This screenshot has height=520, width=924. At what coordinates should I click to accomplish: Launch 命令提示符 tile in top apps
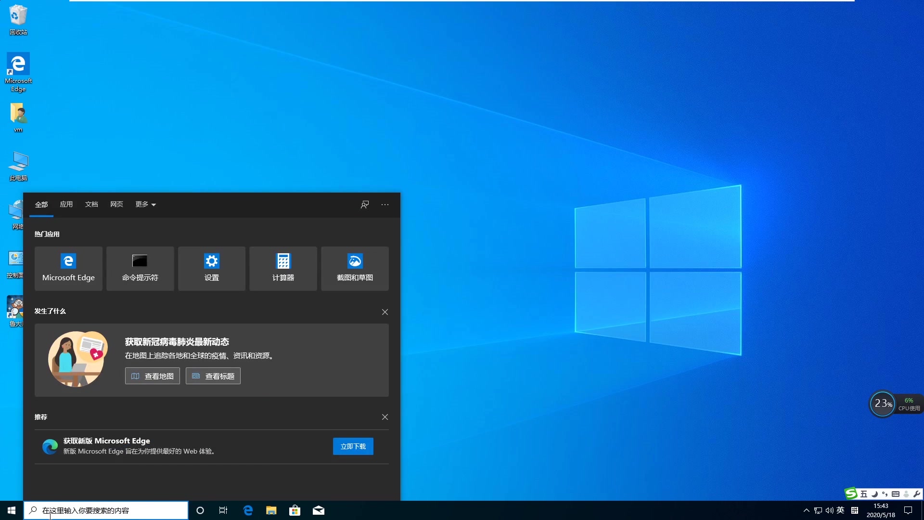[140, 268]
